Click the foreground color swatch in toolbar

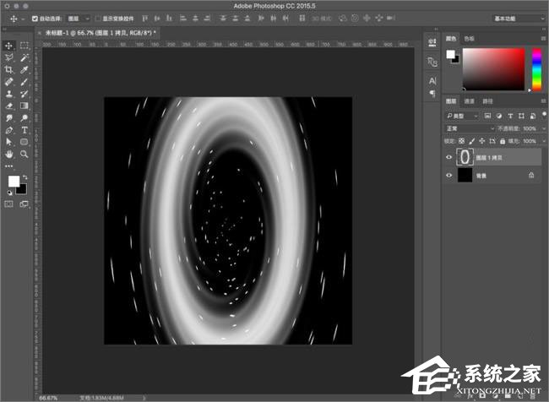click(14, 181)
